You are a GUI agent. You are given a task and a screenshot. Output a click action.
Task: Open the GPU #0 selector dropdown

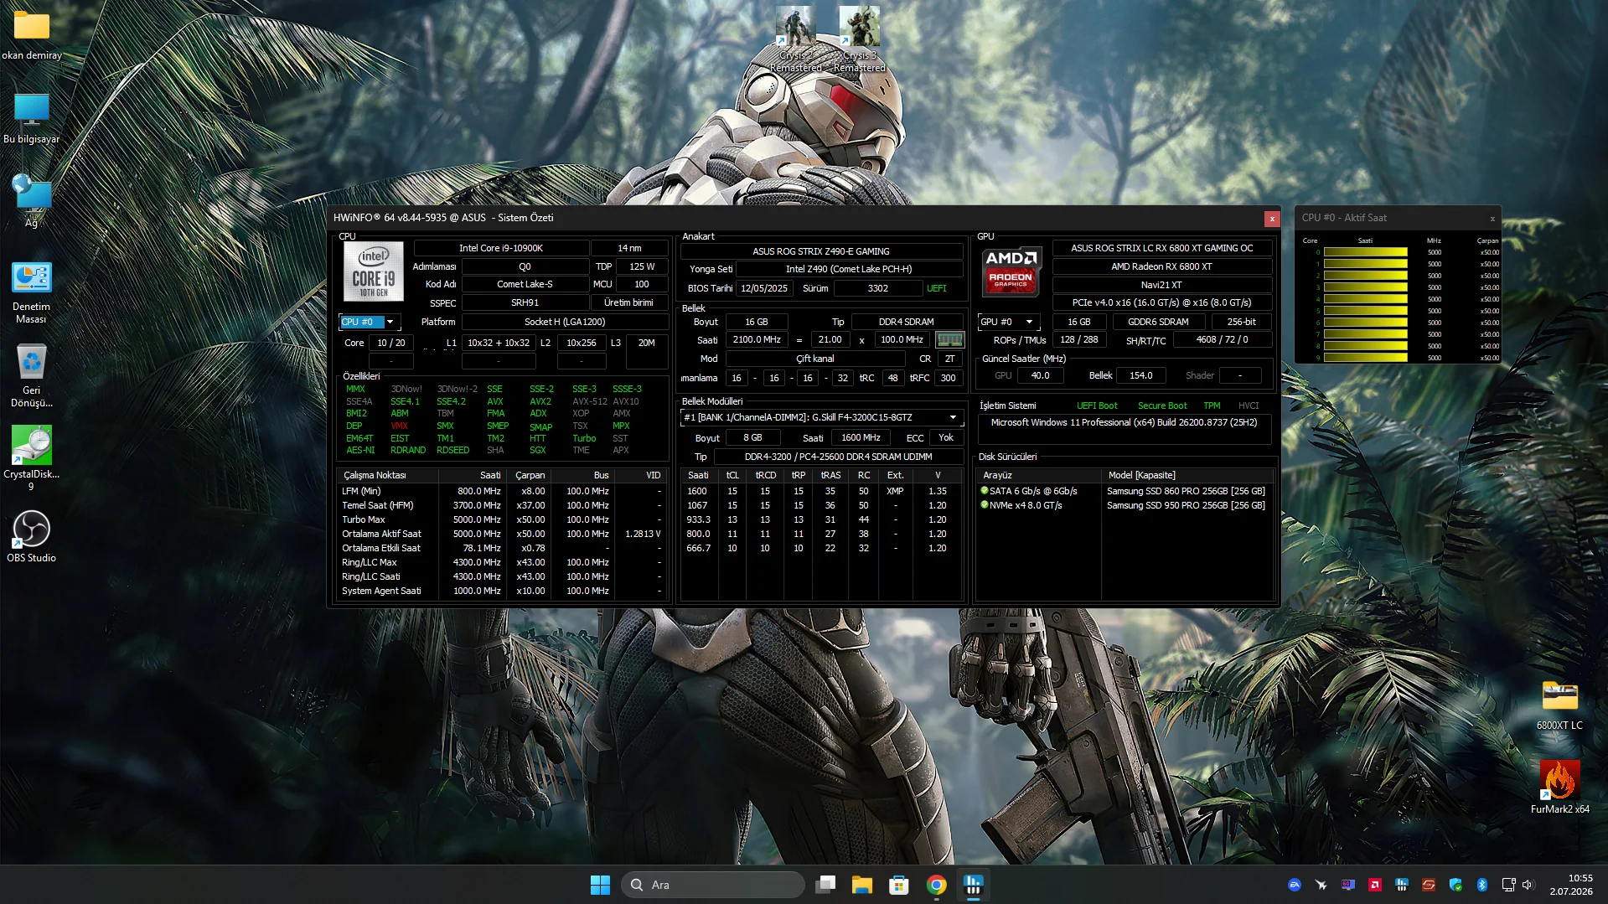tap(1009, 322)
